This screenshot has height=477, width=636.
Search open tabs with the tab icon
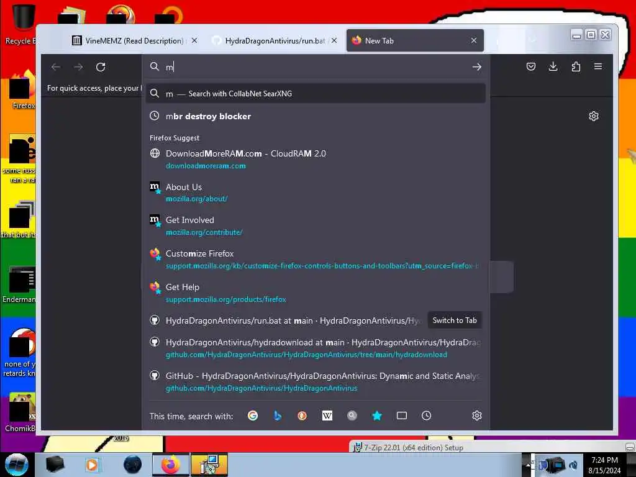click(x=402, y=416)
